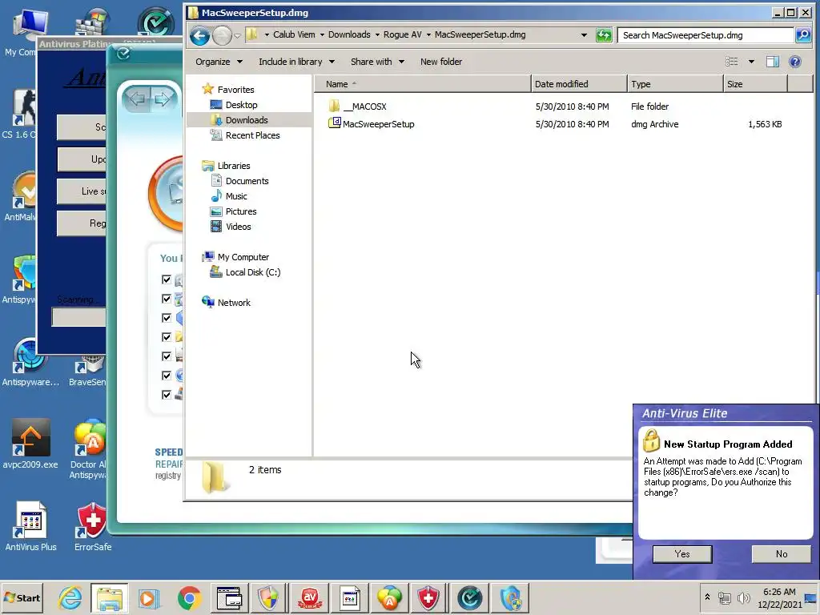
Task: Open the AntiVirus Plus desktop shortcut
Action: 31,525
